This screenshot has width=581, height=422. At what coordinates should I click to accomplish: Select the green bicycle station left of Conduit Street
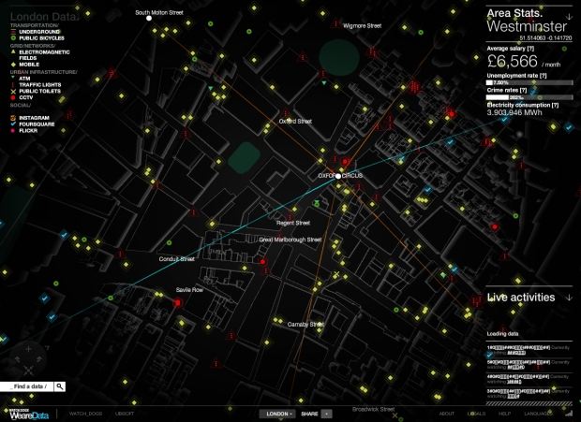click(x=169, y=242)
